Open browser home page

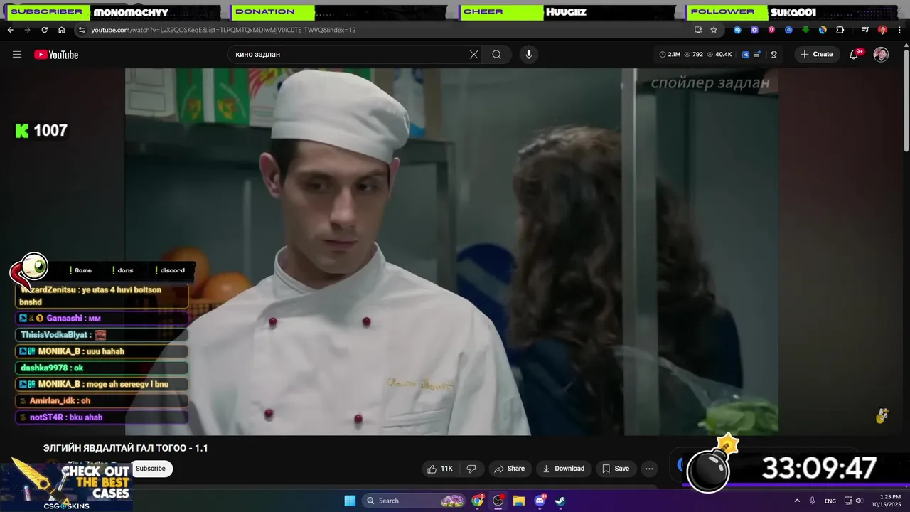tap(61, 30)
